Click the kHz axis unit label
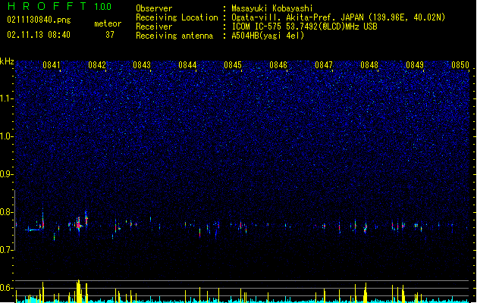477x303 pixels. [7, 61]
